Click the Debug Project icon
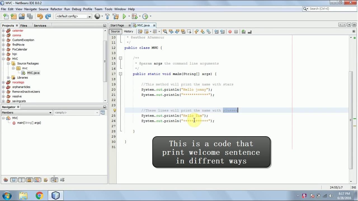Viewport: 358px width, 201px height. (135, 16)
